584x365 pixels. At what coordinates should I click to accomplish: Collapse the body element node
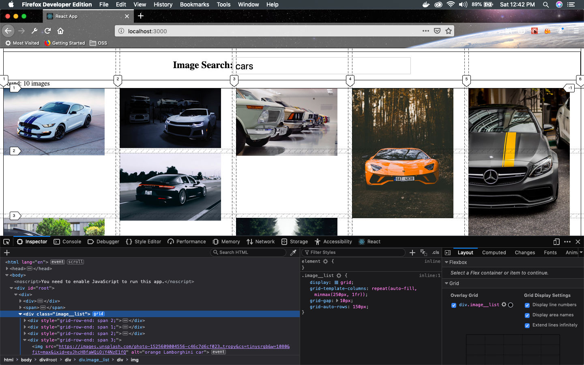tap(7, 275)
